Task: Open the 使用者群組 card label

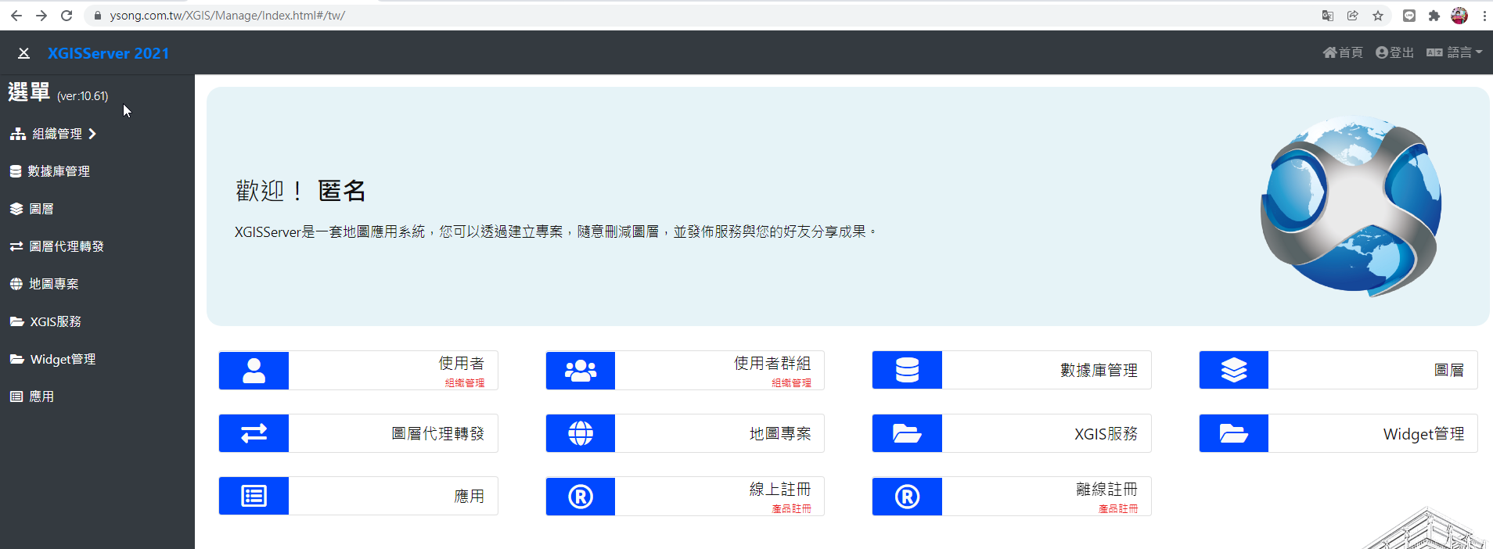Action: pyautogui.click(x=772, y=364)
